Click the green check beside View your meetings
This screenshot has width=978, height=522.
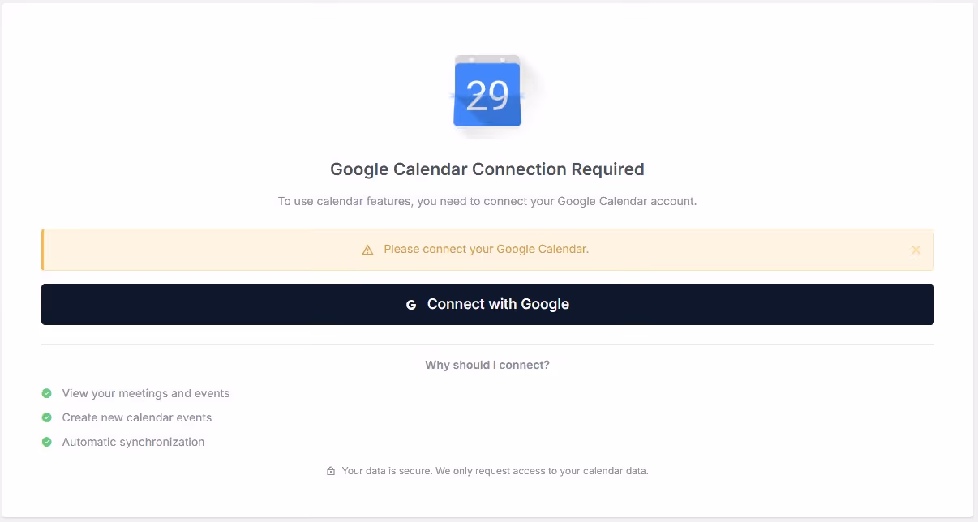tap(47, 394)
